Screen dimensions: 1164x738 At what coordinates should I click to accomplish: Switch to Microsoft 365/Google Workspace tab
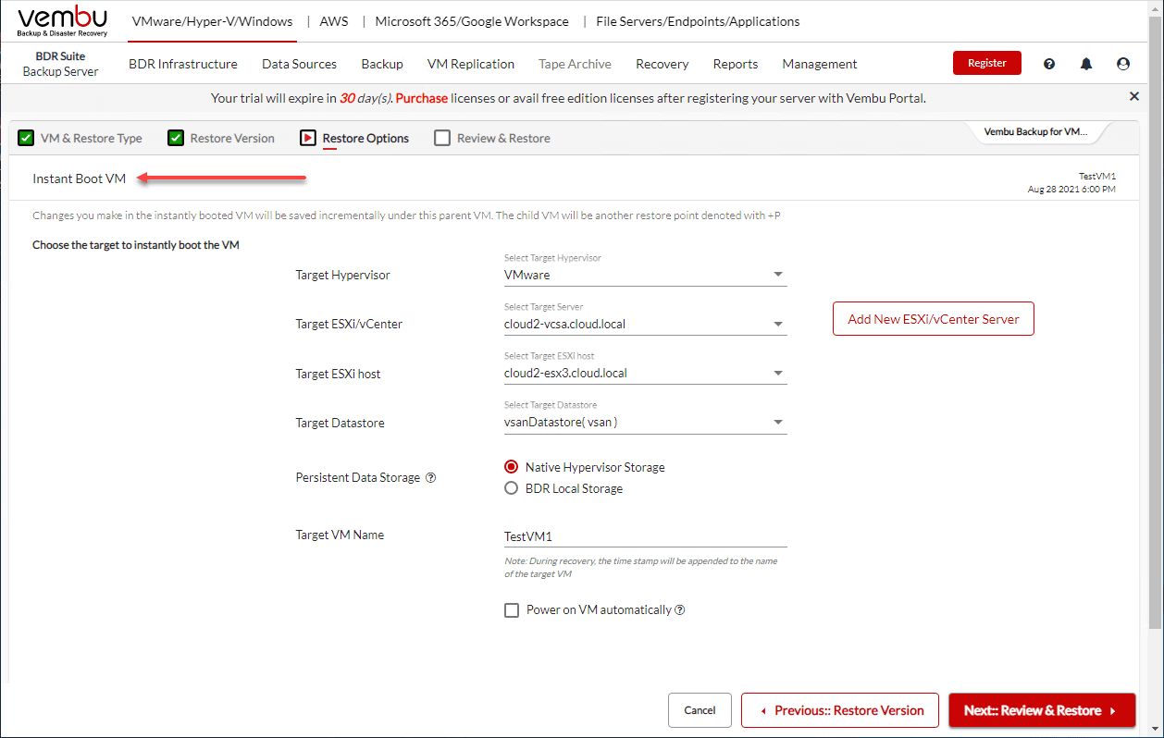pos(473,21)
